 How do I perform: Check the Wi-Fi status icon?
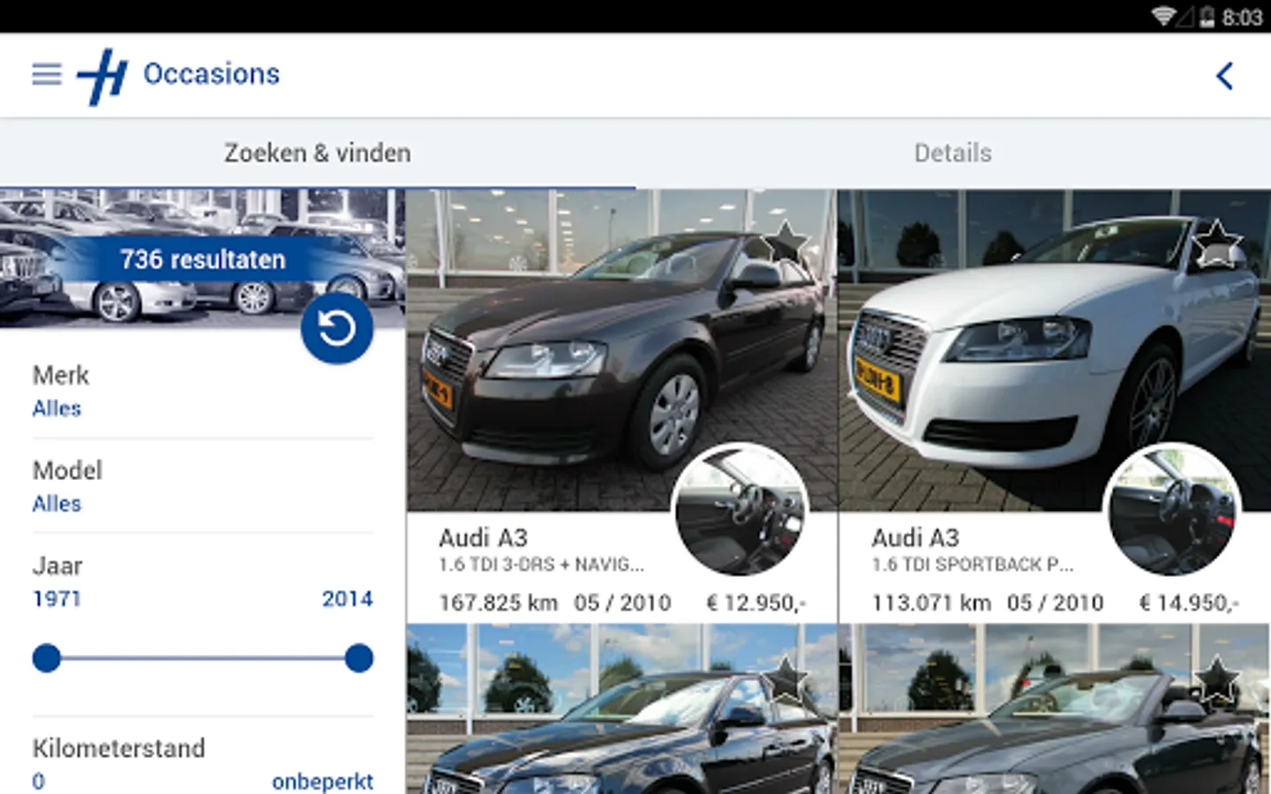point(1164,17)
